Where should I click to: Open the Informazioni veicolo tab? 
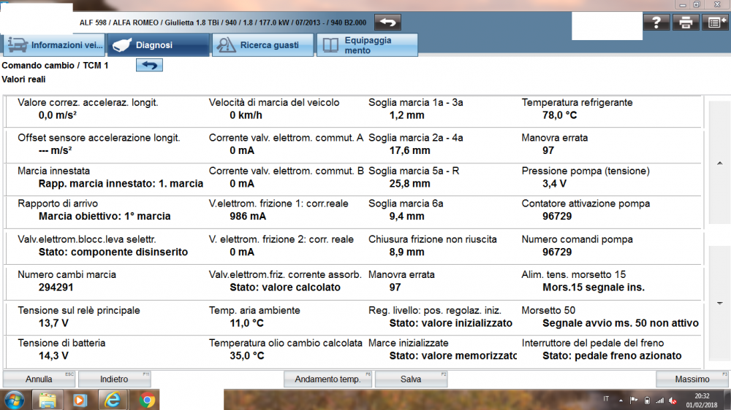[x=55, y=45]
